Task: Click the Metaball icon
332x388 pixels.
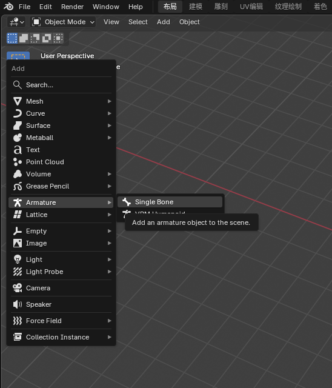Action: point(18,138)
